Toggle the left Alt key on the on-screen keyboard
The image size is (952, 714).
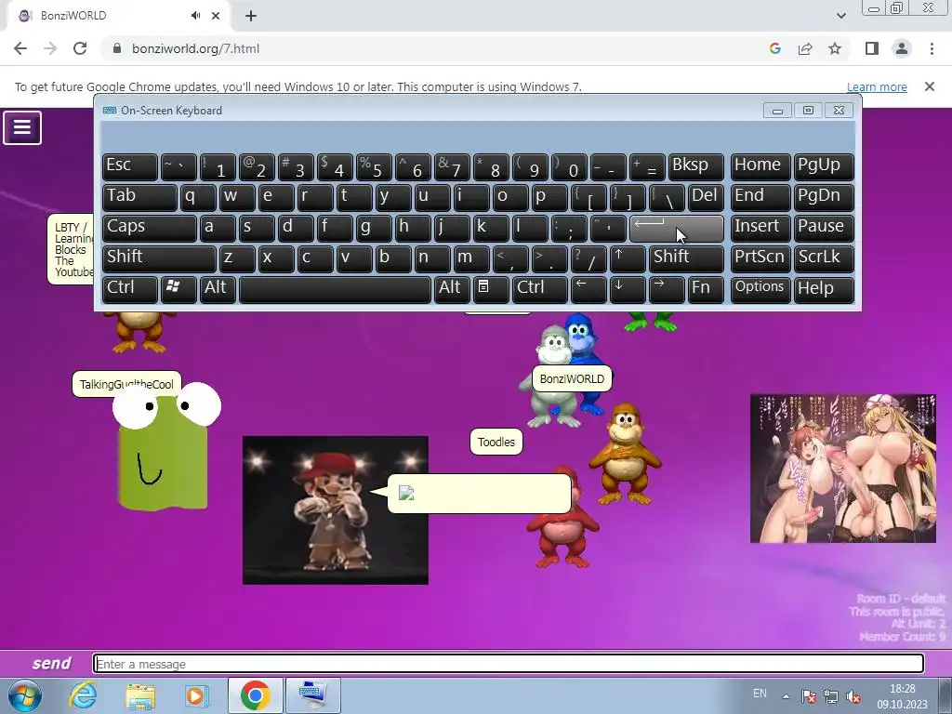[x=218, y=289]
